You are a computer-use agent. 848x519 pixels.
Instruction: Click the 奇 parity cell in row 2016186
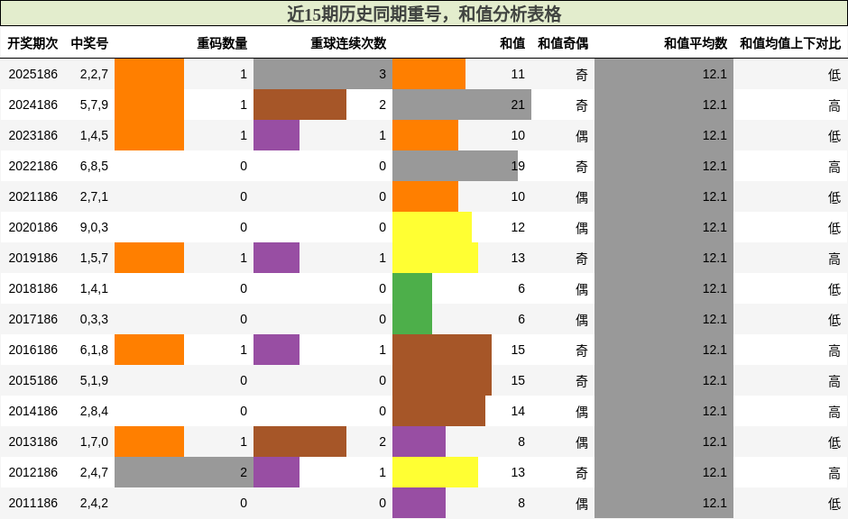581,350
